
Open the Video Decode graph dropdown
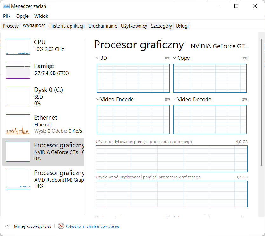174,99
